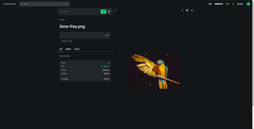Click the green sell button

[x=103, y=12]
